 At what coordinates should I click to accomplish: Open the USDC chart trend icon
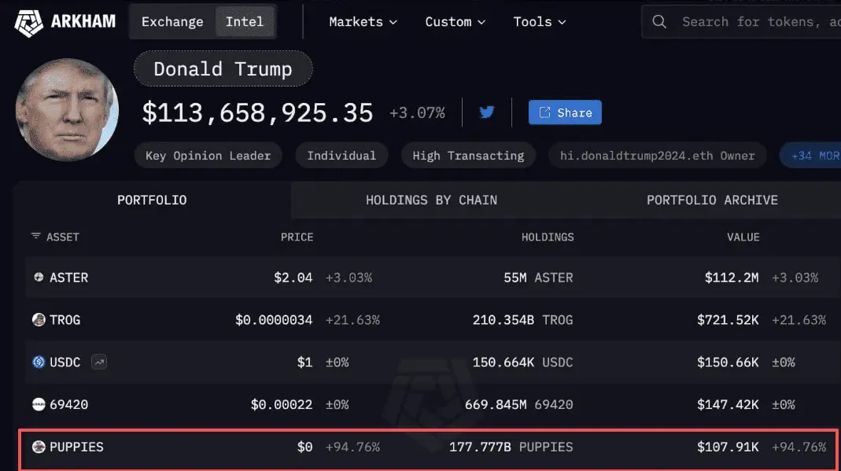pyautogui.click(x=99, y=362)
